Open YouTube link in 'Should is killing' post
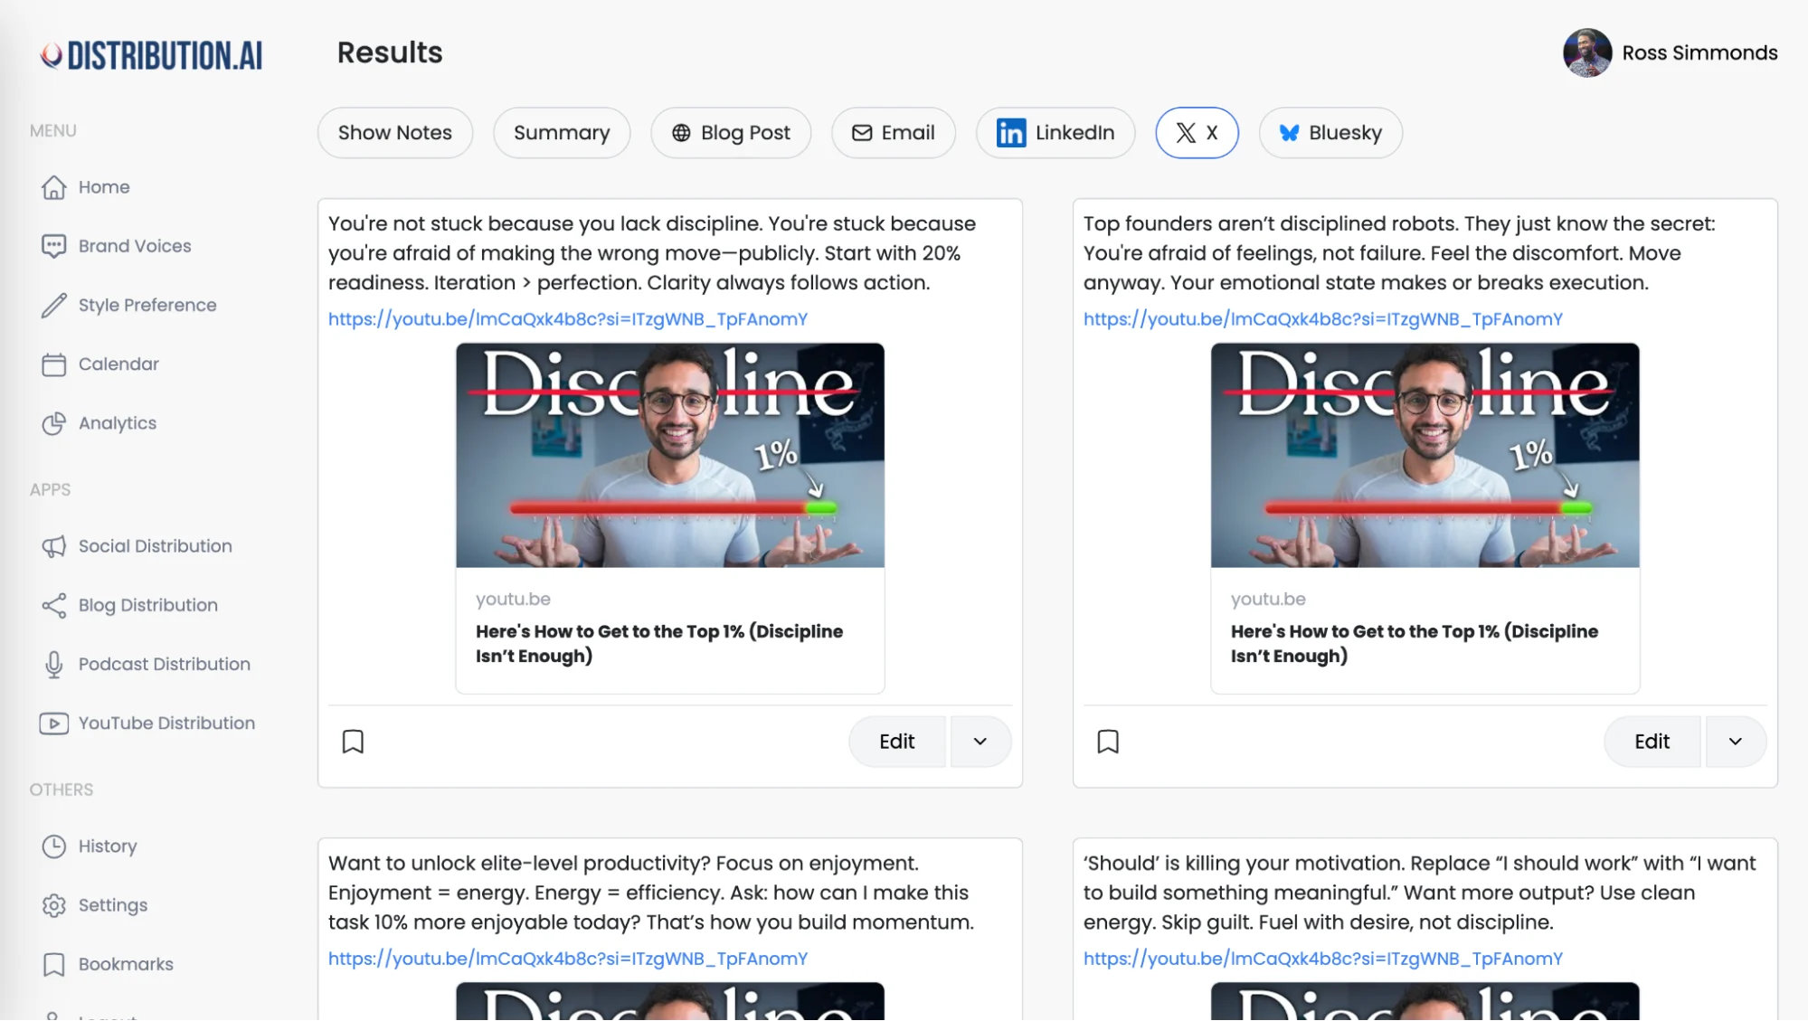1808x1021 pixels. (1322, 959)
